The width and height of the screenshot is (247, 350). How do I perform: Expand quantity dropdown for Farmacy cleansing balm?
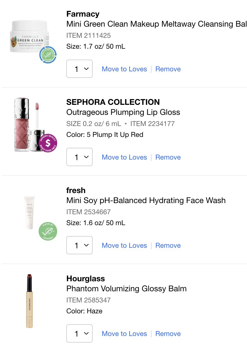click(79, 69)
